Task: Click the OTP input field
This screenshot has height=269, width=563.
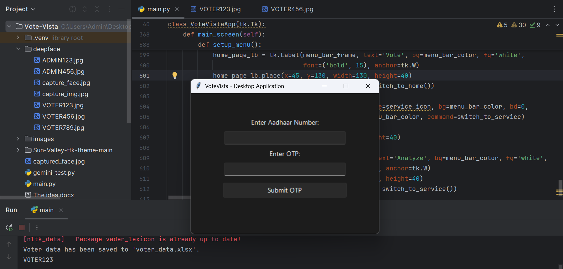Action: click(285, 169)
